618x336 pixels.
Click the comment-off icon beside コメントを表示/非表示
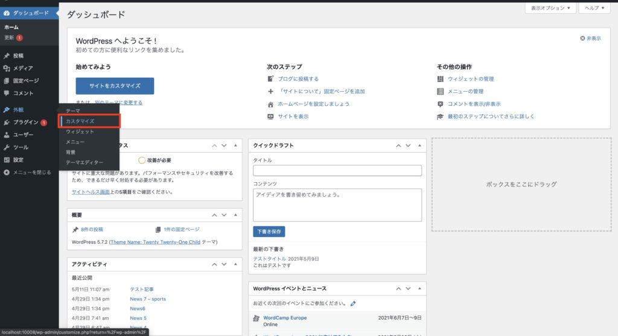point(440,104)
